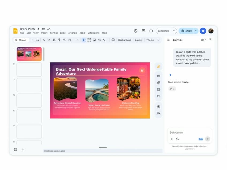
Task: Open the Extensions menu
Action: click(x=93, y=33)
